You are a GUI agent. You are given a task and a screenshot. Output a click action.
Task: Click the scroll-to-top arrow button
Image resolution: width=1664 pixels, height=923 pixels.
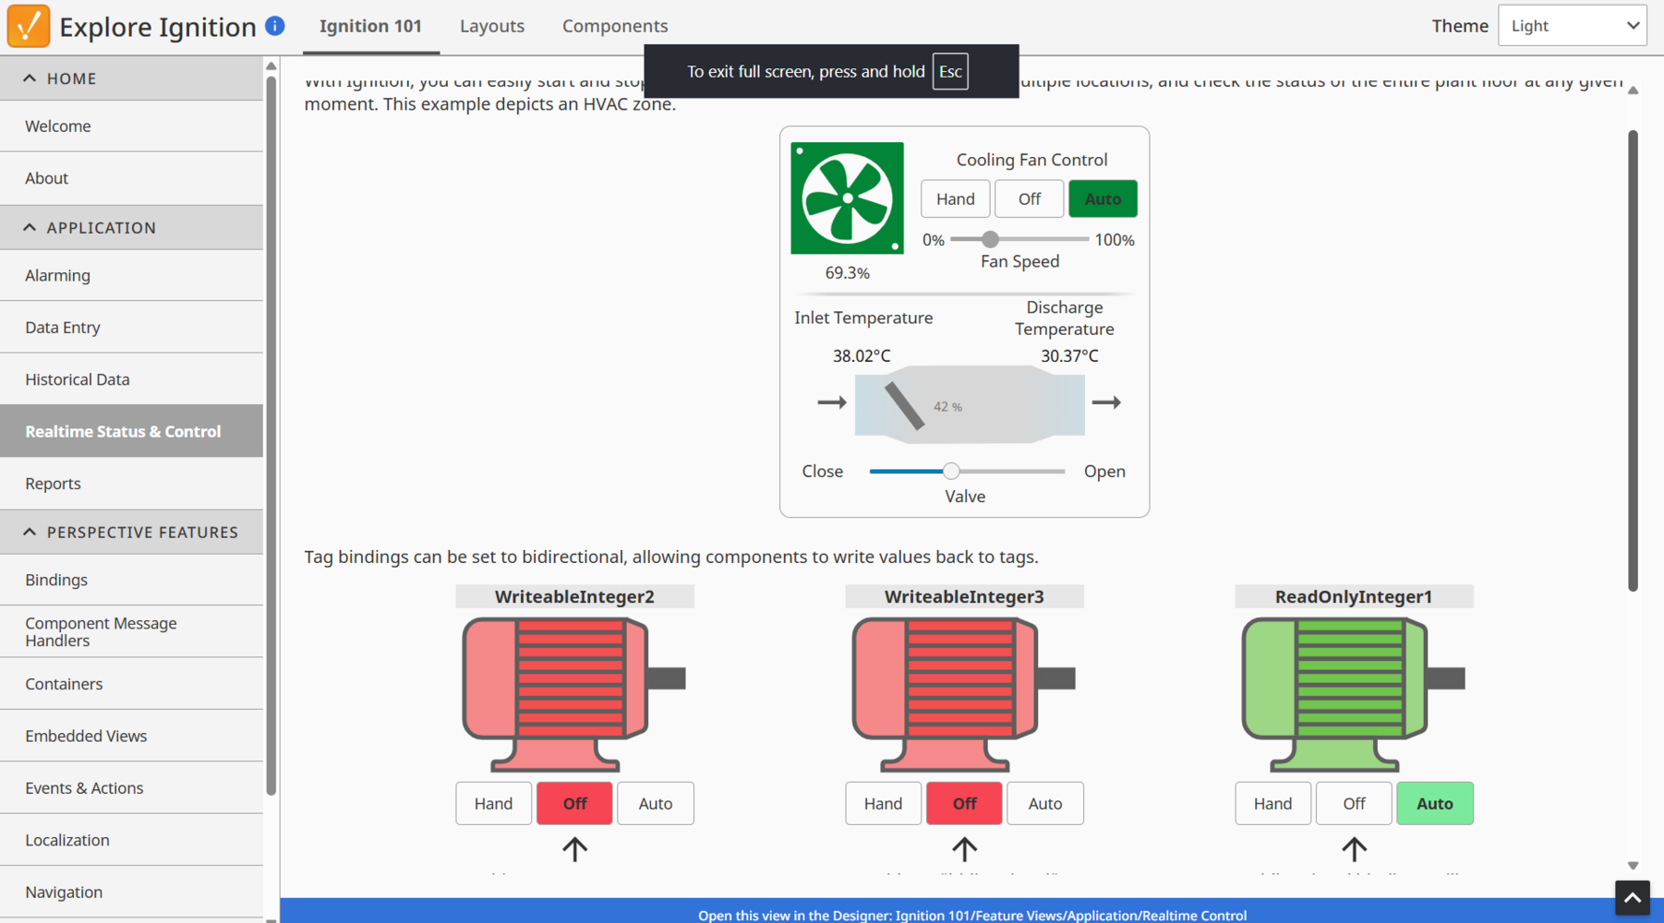1632,897
